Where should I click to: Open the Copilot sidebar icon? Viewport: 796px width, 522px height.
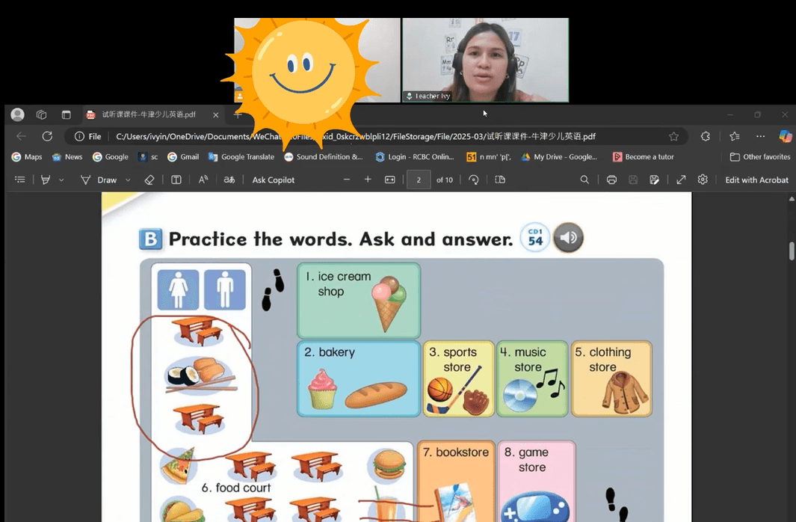click(x=786, y=136)
